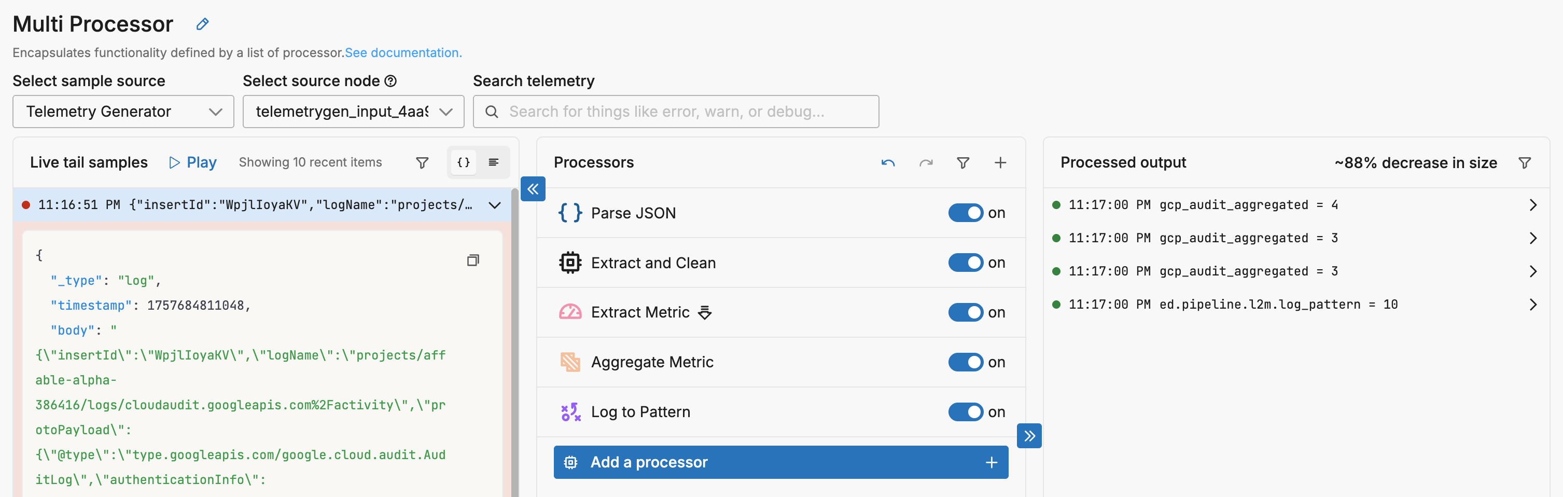Click the help icon next to Select source node

[x=391, y=81]
